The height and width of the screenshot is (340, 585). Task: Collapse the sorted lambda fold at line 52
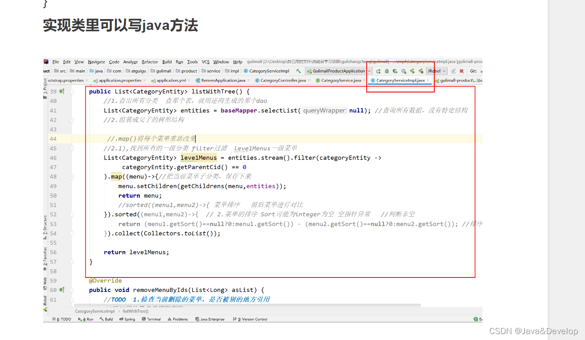[72, 214]
